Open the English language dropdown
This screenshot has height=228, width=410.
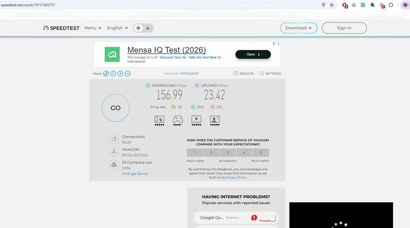tap(117, 28)
